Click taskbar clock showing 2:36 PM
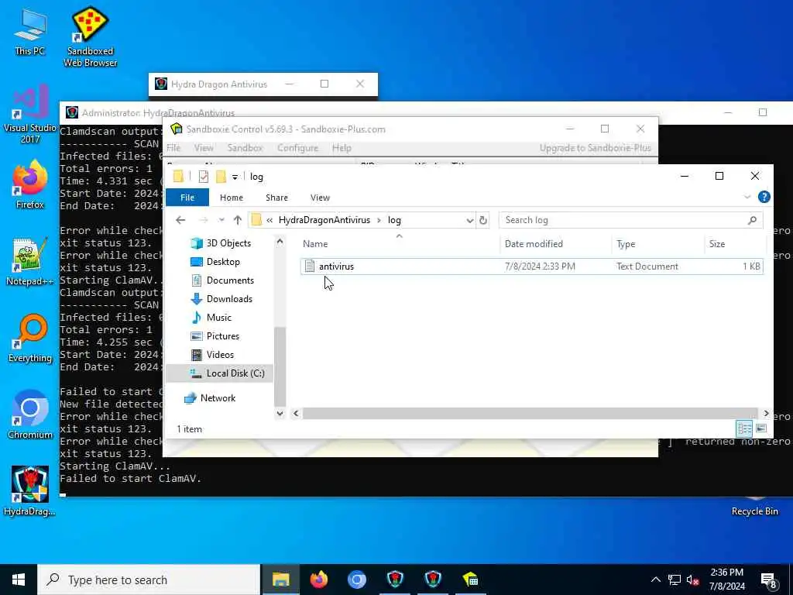The height and width of the screenshot is (595, 793). point(726,580)
